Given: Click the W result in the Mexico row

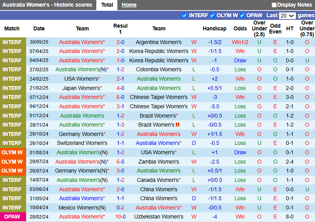Looking at the screenshot, I should (x=194, y=208).
